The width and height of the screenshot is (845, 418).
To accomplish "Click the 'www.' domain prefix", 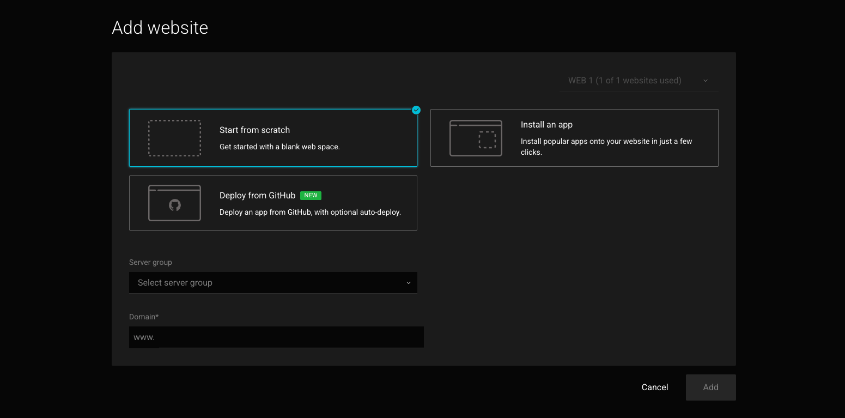I will coord(144,337).
